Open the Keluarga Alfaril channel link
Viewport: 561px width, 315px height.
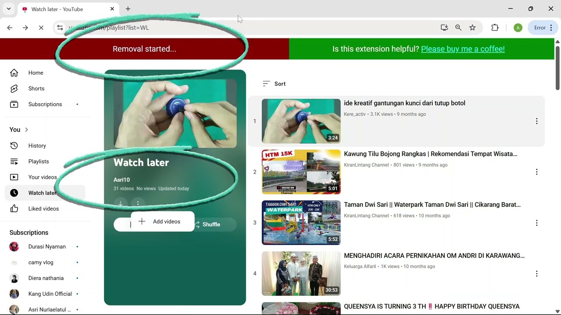[x=360, y=266]
